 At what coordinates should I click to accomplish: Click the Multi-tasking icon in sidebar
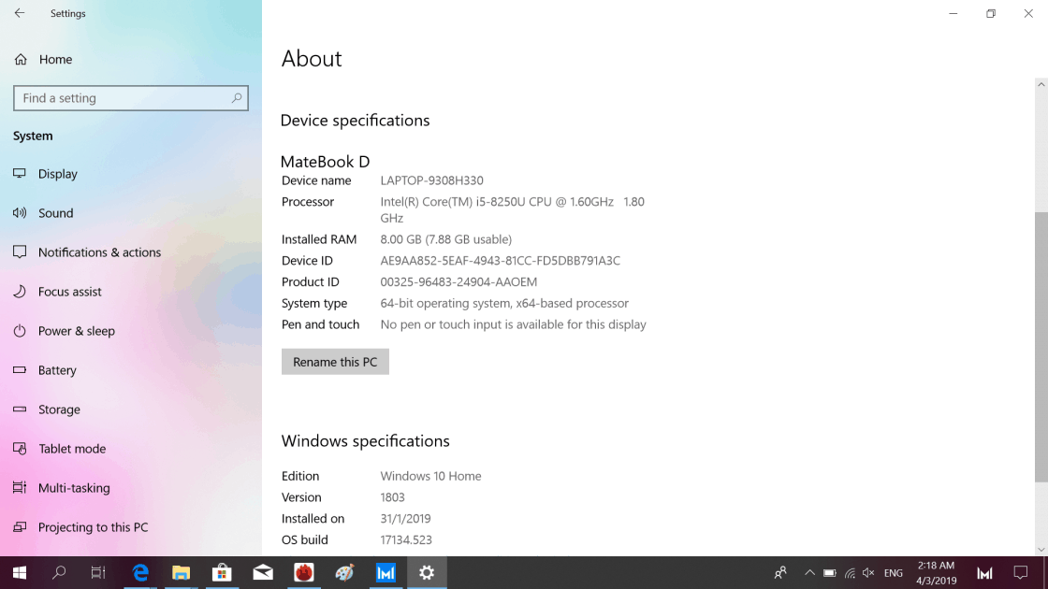[20, 488]
